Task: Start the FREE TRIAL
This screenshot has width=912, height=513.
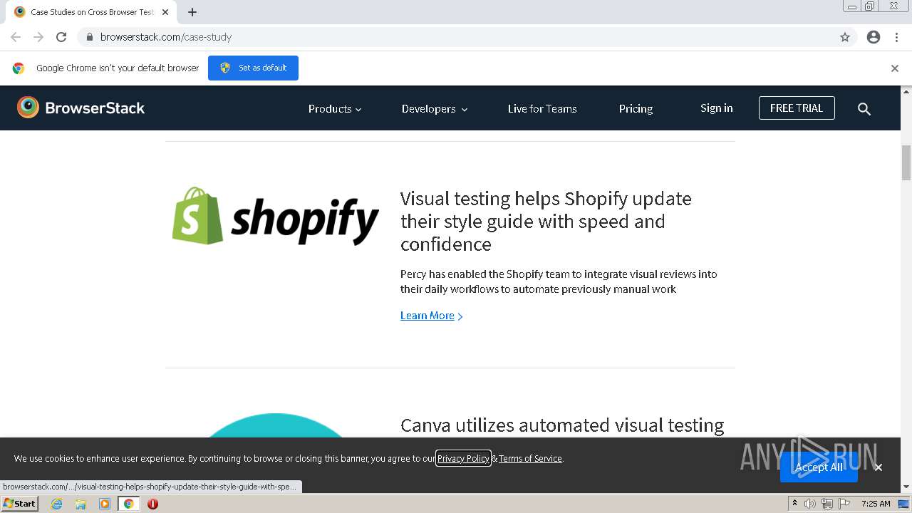Action: point(797,108)
